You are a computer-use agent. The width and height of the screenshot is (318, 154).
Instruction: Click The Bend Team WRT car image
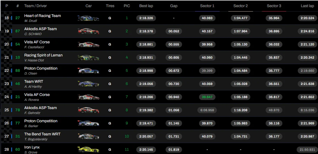tap(88, 136)
